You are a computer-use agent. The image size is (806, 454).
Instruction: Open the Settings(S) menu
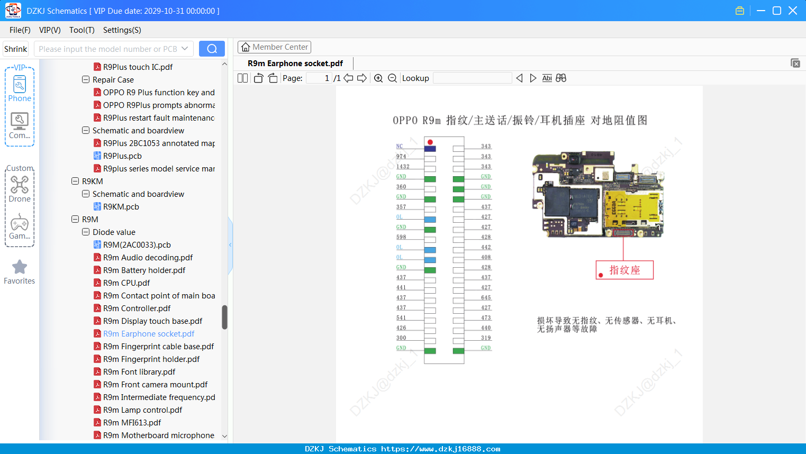122,30
